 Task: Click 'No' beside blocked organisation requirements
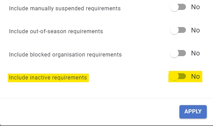pos(196,53)
